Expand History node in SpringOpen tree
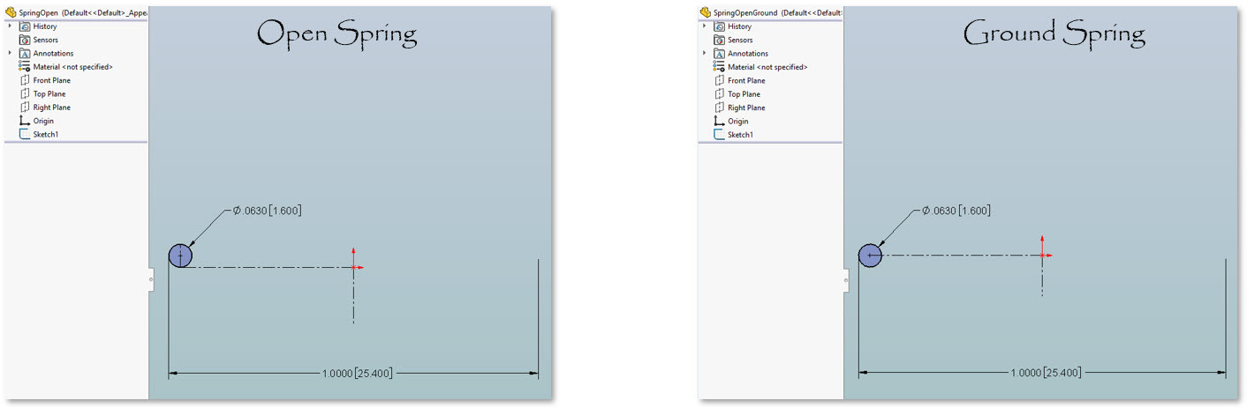Viewport: 1247px width, 408px height. coord(10,26)
